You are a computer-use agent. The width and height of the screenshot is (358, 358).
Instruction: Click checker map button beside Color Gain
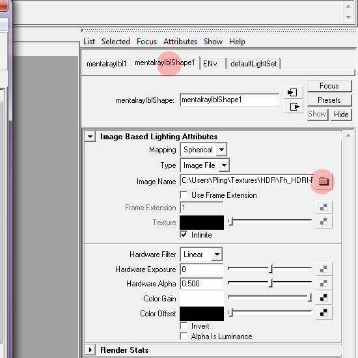coord(324,297)
